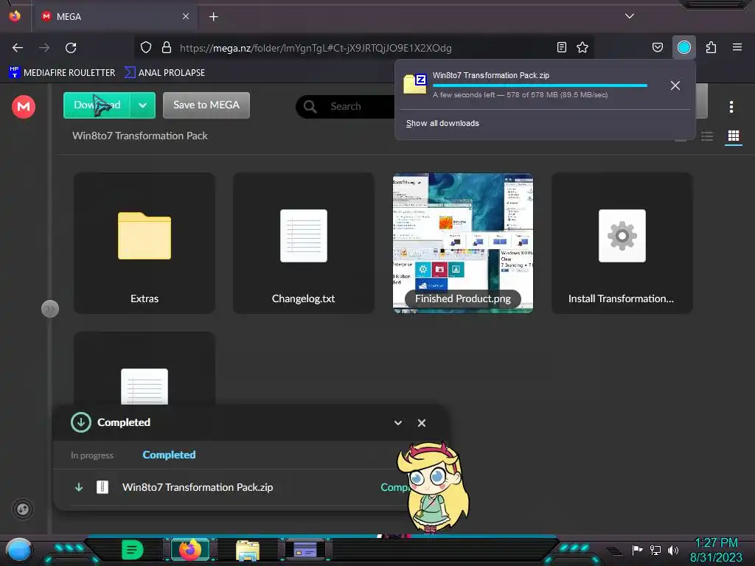Click the MEGA logo in sidebar
This screenshot has width=755, height=566.
[24, 106]
